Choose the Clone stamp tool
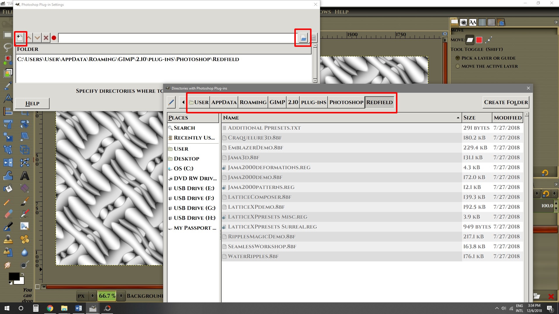Viewport: 559px width, 314px height. tap(8, 239)
